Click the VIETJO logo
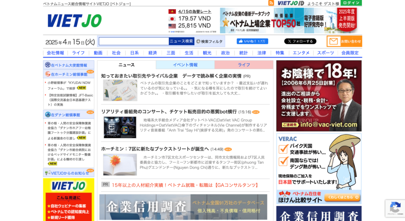Image resolution: width=405 pixels, height=221 pixels. [x=74, y=21]
